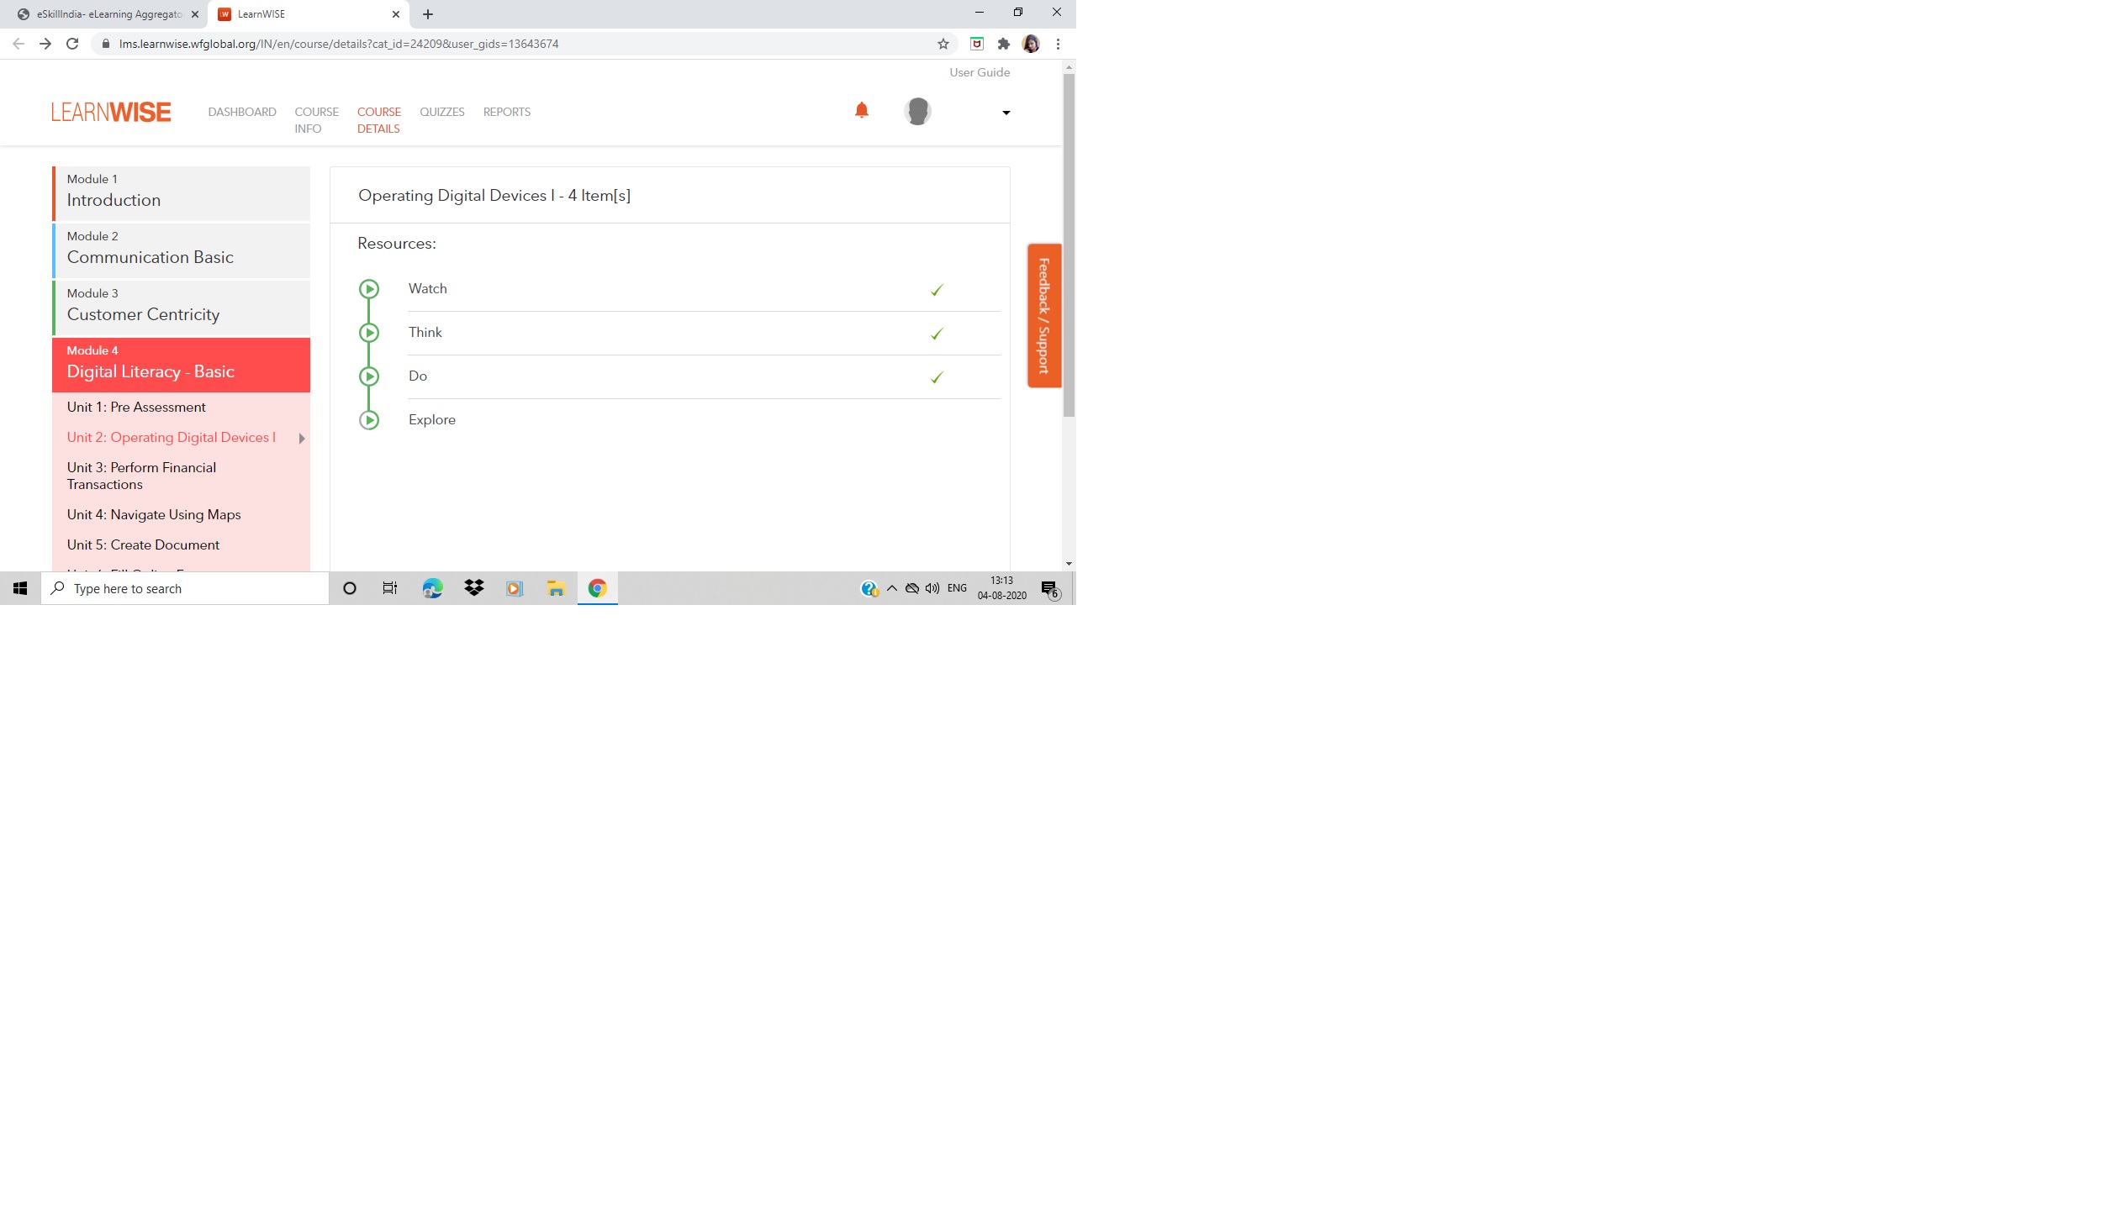Click the play icon beside Explore
This screenshot has height=1210, width=2102.
tap(369, 420)
